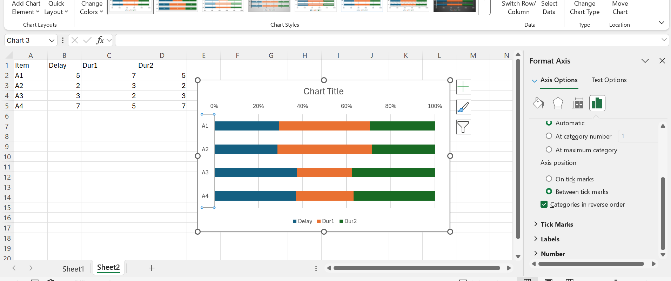Select Between tick marks radio button

(x=549, y=192)
